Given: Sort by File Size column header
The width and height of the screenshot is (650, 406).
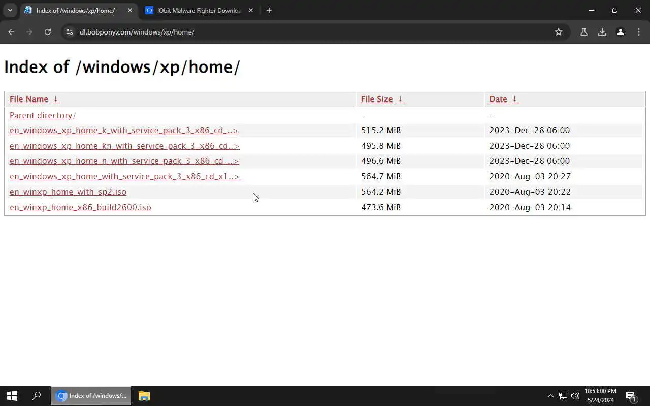Looking at the screenshot, I should (377, 99).
